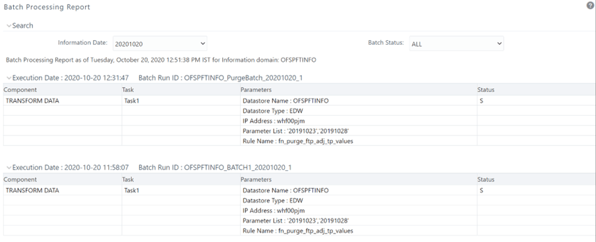Click Parameters header in PurgeBatch table
Screen dimensions: 596x242
point(256,90)
